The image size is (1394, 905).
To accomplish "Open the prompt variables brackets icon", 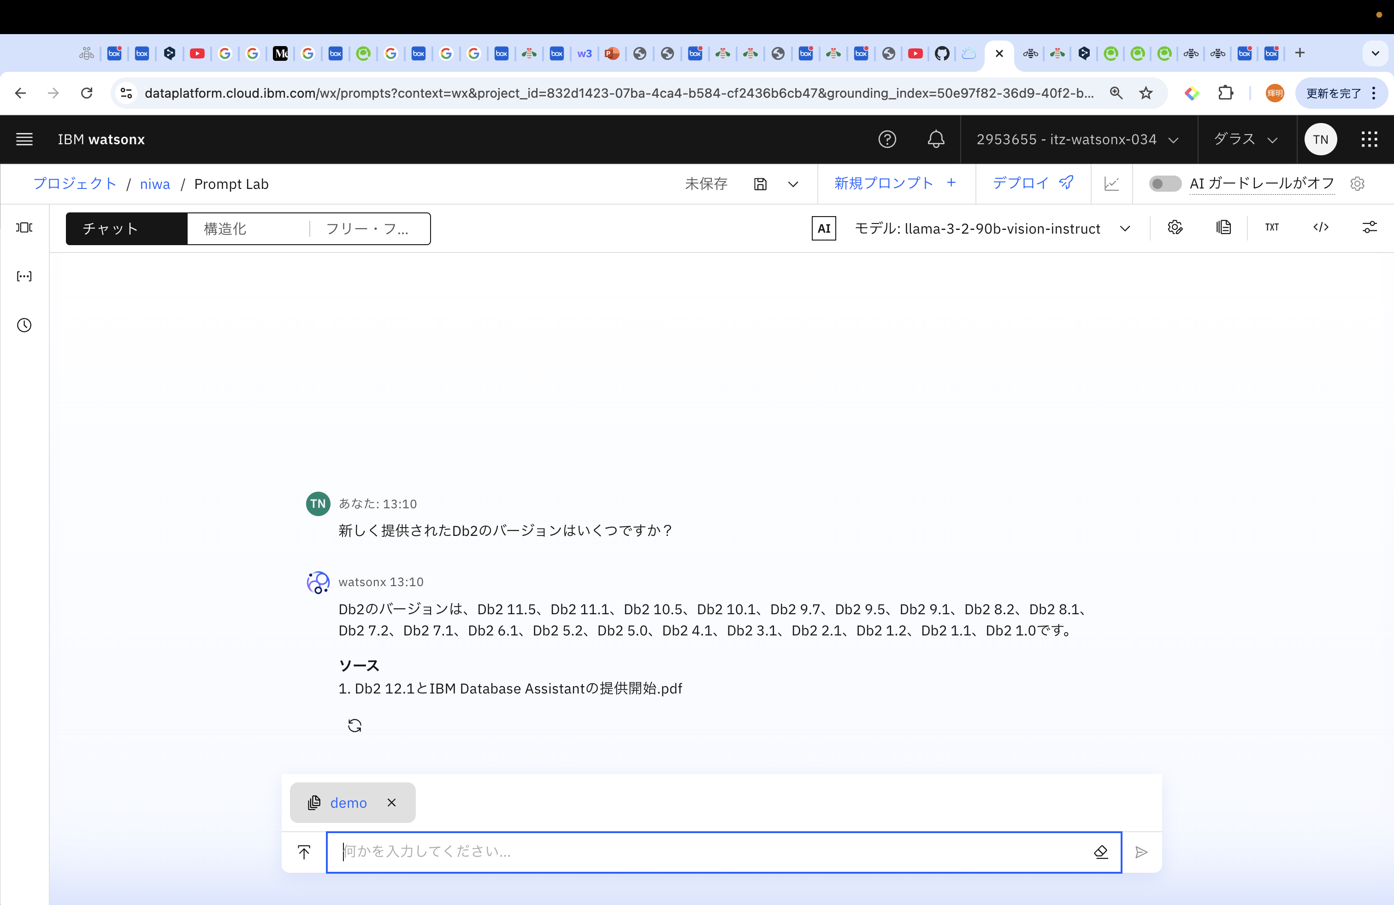I will coord(24,276).
